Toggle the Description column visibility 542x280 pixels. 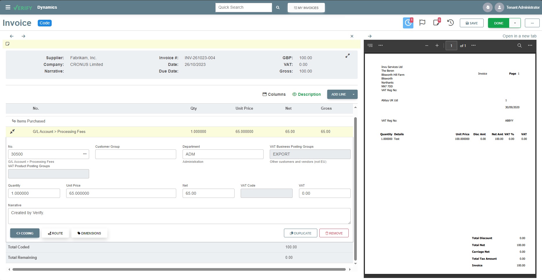click(x=306, y=94)
